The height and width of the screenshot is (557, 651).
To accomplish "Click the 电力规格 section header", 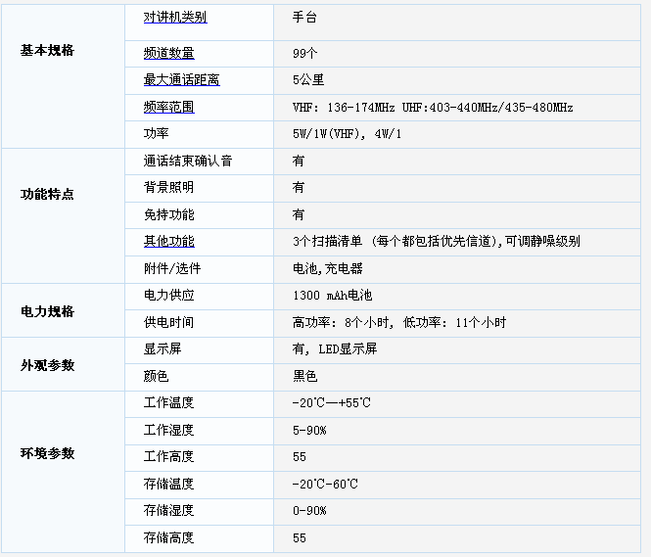I will [47, 311].
